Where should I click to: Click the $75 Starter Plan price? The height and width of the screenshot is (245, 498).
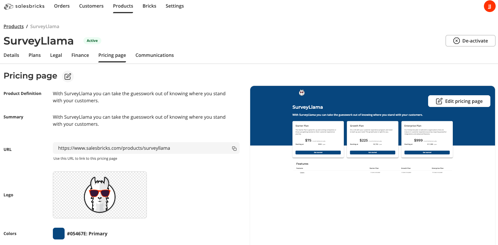(308, 140)
